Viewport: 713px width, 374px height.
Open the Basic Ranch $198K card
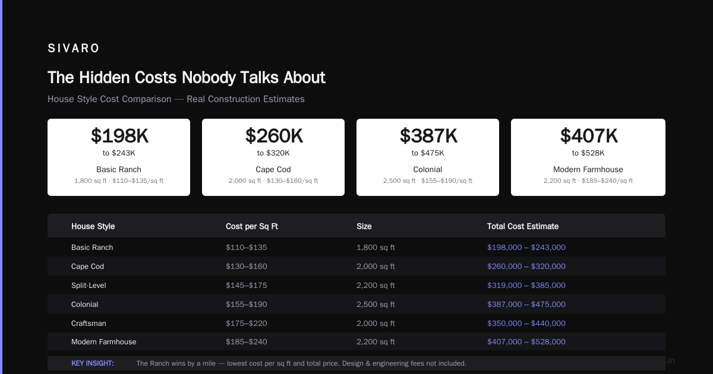119,157
